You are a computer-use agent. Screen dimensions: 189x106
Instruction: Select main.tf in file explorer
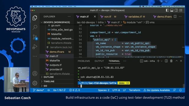coord(54,56)
